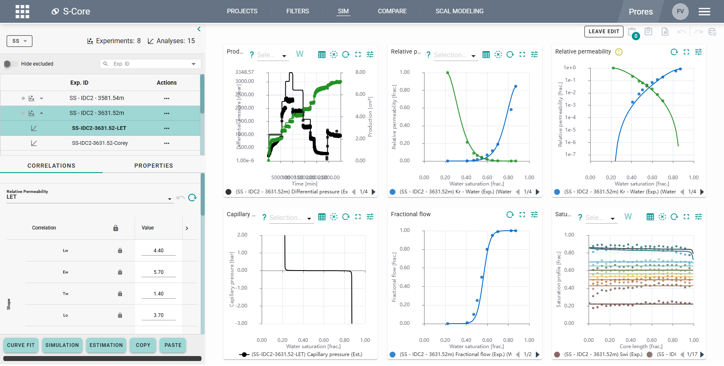Toggle the Hide excluded switch

(11, 64)
